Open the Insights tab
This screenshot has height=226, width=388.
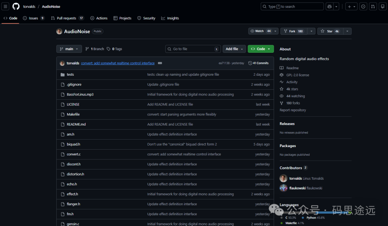(x=170, y=18)
